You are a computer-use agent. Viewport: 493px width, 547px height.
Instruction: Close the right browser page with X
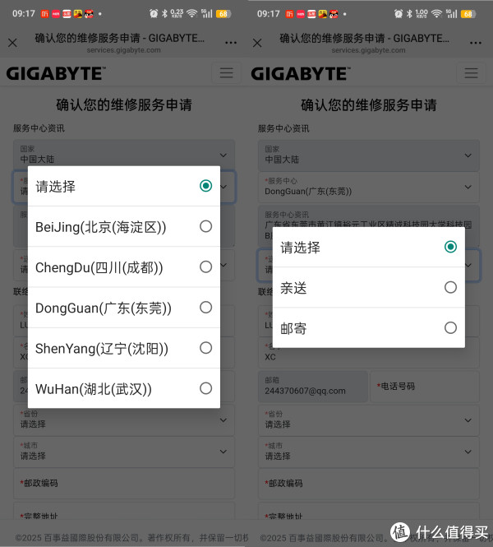(x=257, y=43)
